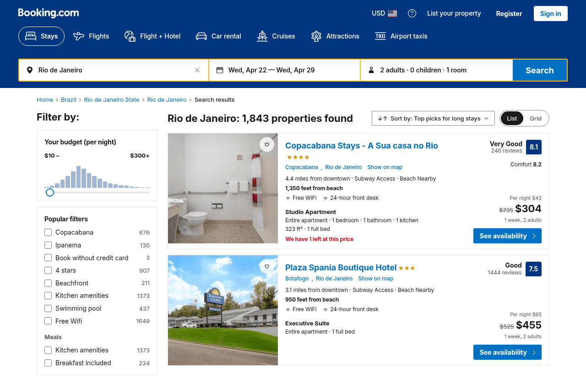Toggle the Copacabana filter checkbox
Viewport: 586px width, 379px height.
[x=48, y=232]
